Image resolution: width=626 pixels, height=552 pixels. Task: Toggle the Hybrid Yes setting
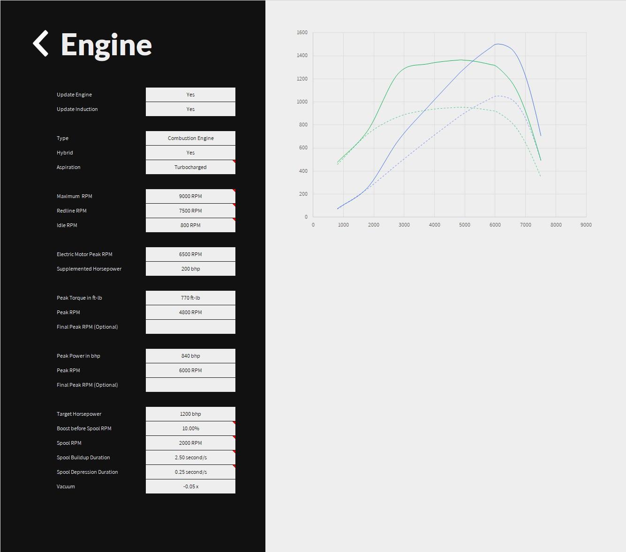tap(190, 153)
